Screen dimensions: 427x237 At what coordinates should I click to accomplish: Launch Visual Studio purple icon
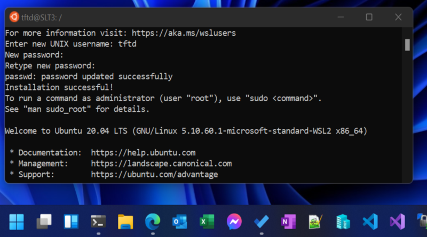pos(398,222)
